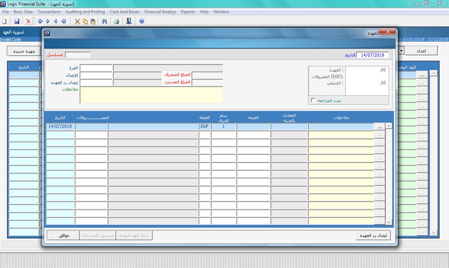Open ellipsis lookup button in first grid row
449x268 pixels.
[x=379, y=126]
